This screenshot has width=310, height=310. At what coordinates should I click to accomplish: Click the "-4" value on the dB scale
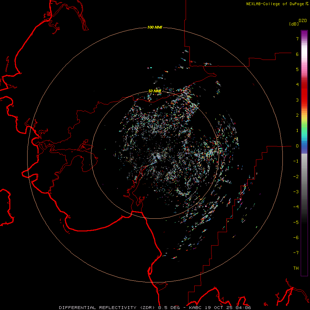[x=296, y=207]
